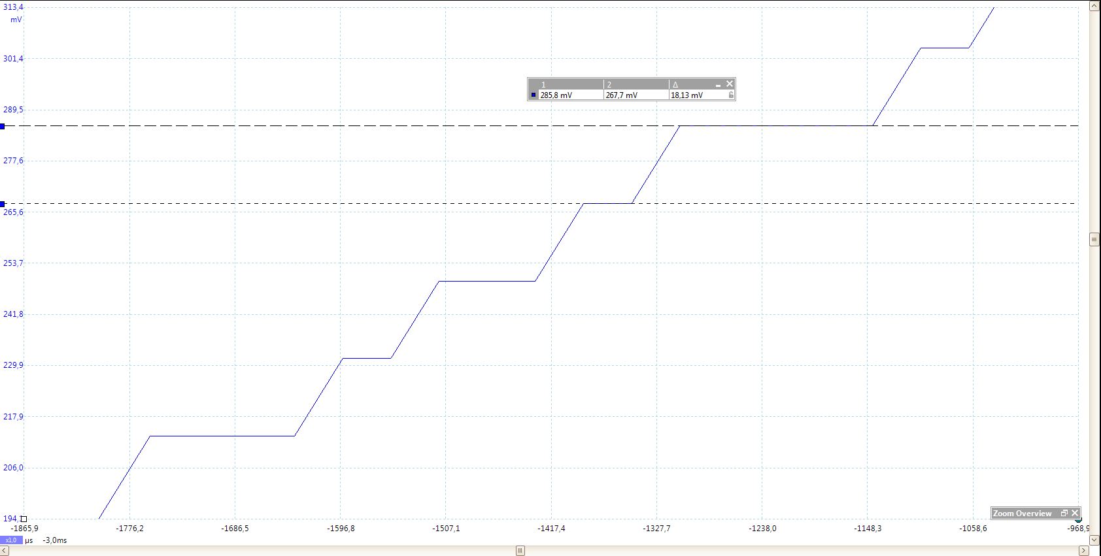
Task: Minimize the ruler legend box
Action: click(x=718, y=85)
